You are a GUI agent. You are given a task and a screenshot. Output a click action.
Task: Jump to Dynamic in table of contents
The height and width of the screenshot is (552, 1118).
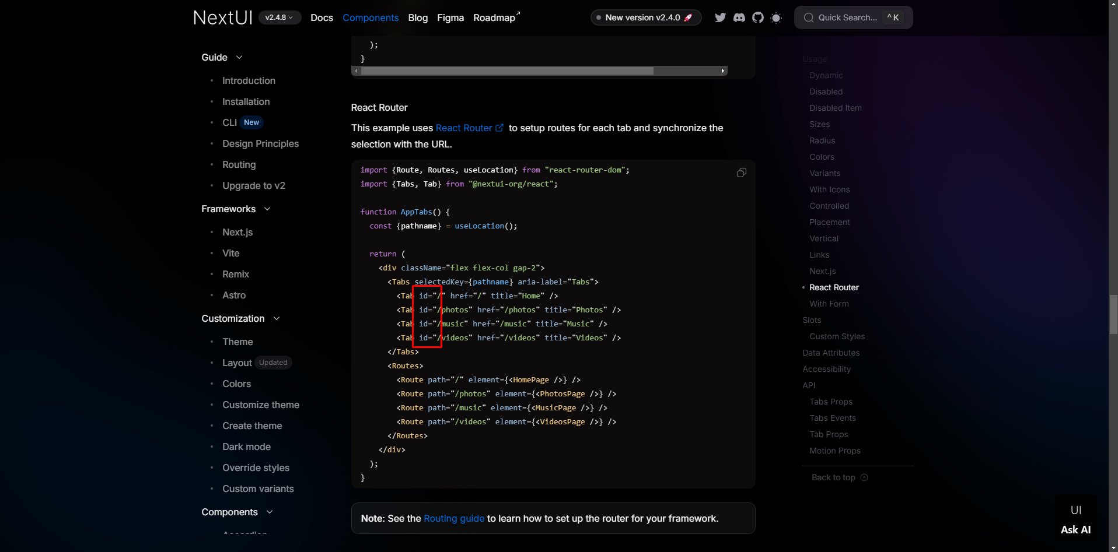coord(826,75)
